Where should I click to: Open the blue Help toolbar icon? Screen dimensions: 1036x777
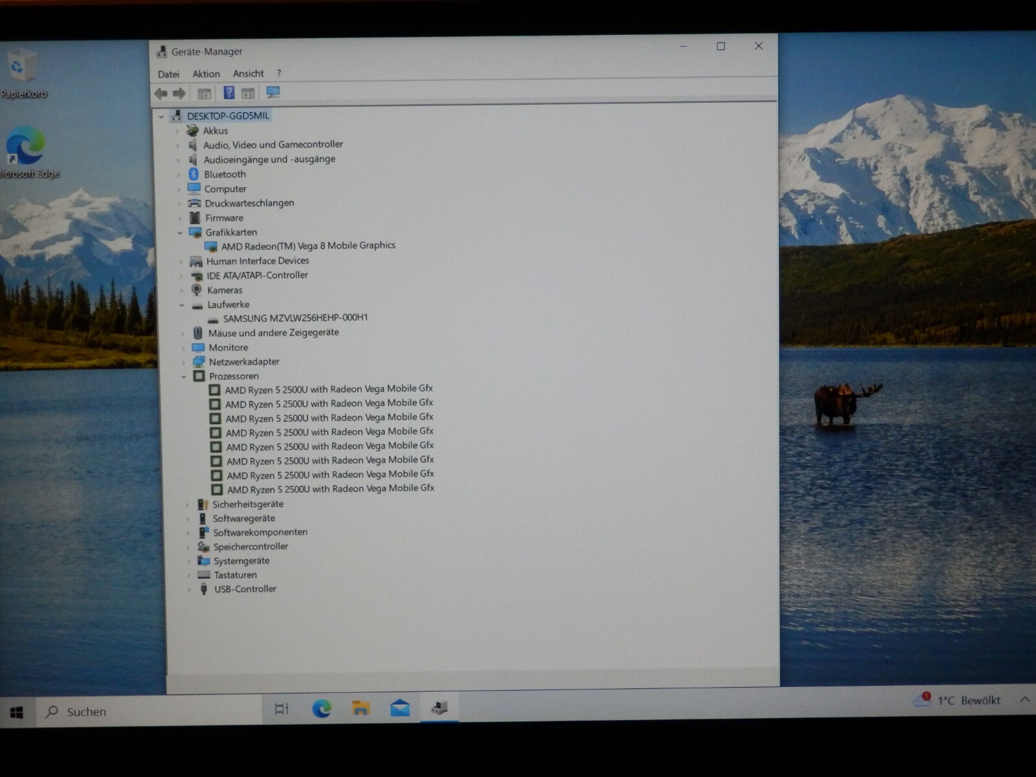click(229, 93)
